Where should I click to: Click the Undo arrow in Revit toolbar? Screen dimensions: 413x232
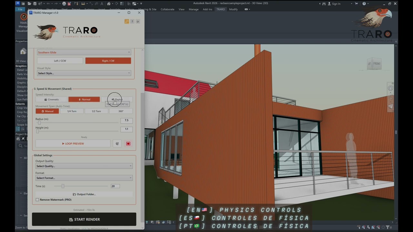(48, 4)
